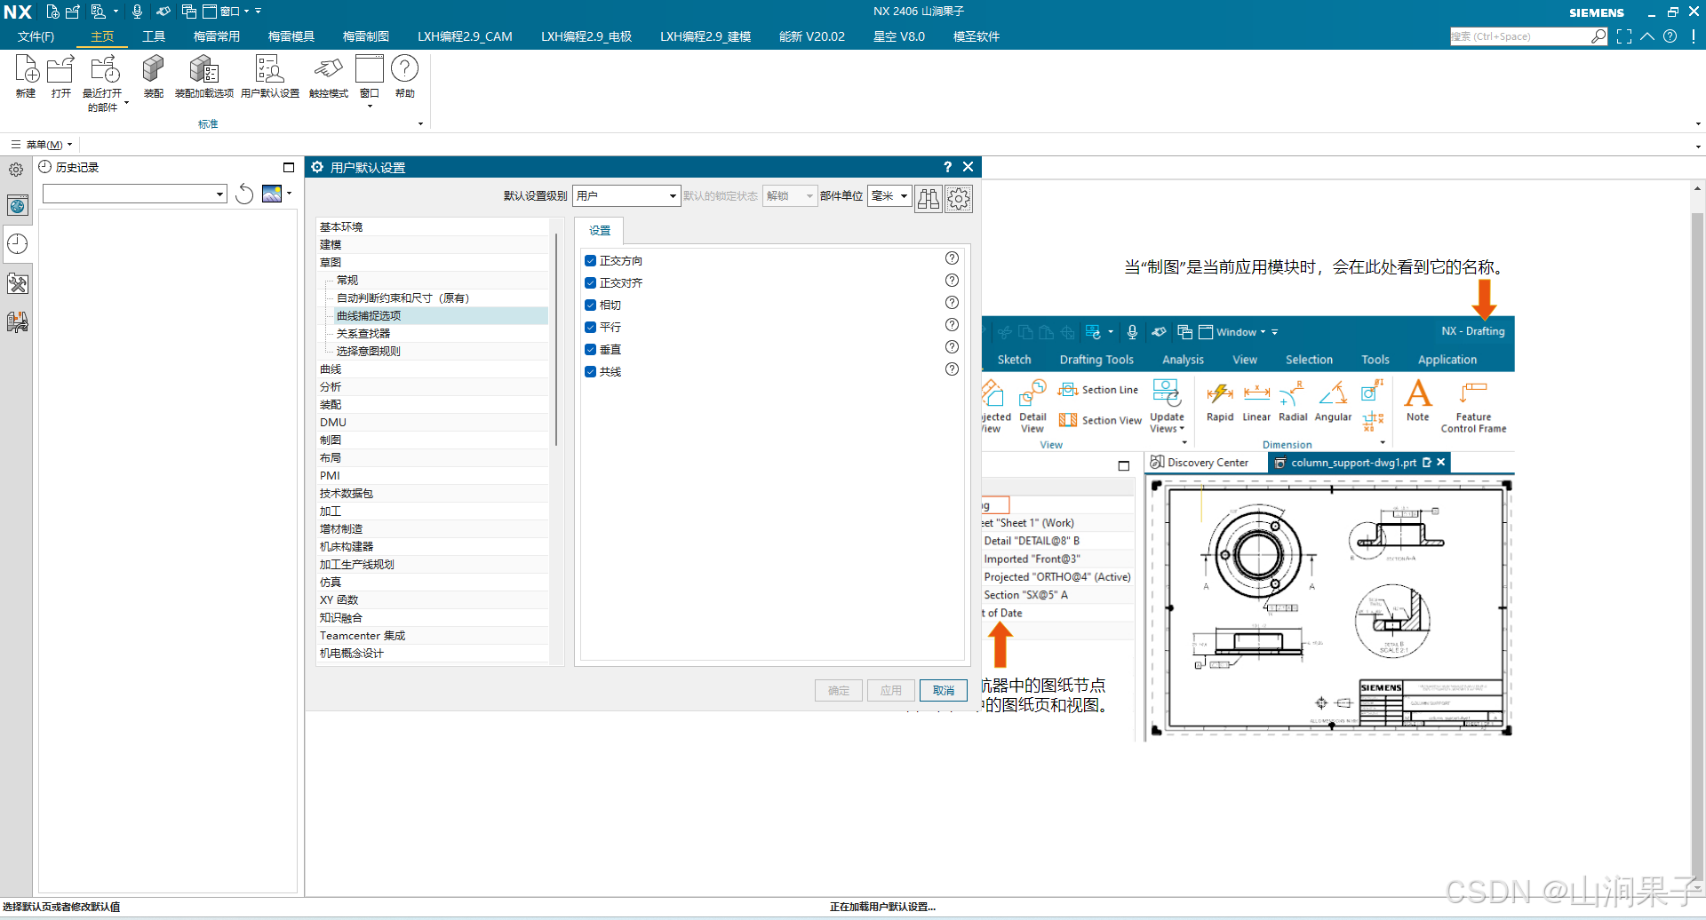Screen dimensions: 1706x920
Task: Select the 建模 category row
Action: tap(432, 245)
